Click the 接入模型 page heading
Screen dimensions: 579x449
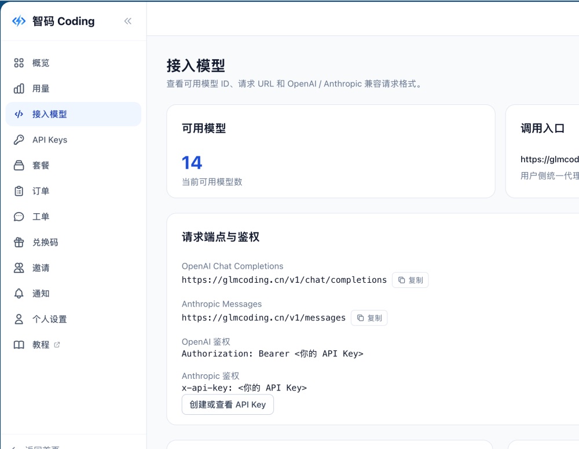196,66
